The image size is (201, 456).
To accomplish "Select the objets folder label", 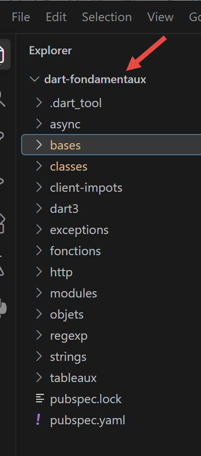I will click(x=67, y=315).
